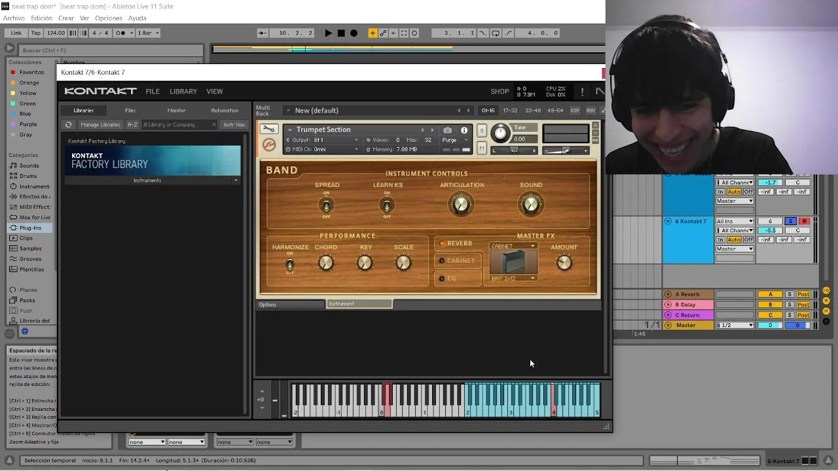
Task: Open the New (default) multi dropdown arrow
Action: (288, 111)
